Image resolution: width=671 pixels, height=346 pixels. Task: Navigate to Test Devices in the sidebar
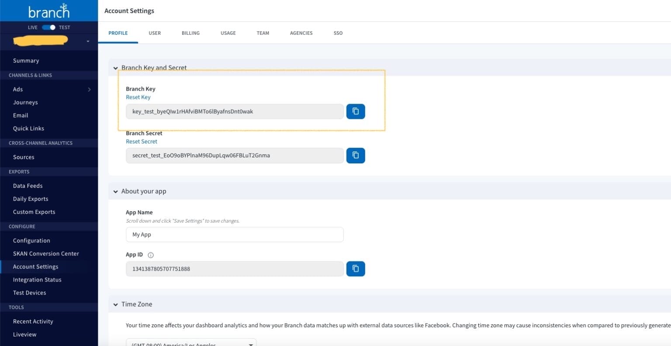[x=29, y=292]
